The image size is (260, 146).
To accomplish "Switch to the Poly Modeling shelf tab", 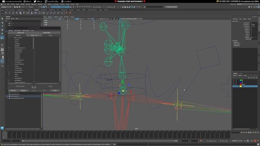I will click(x=21, y=10).
